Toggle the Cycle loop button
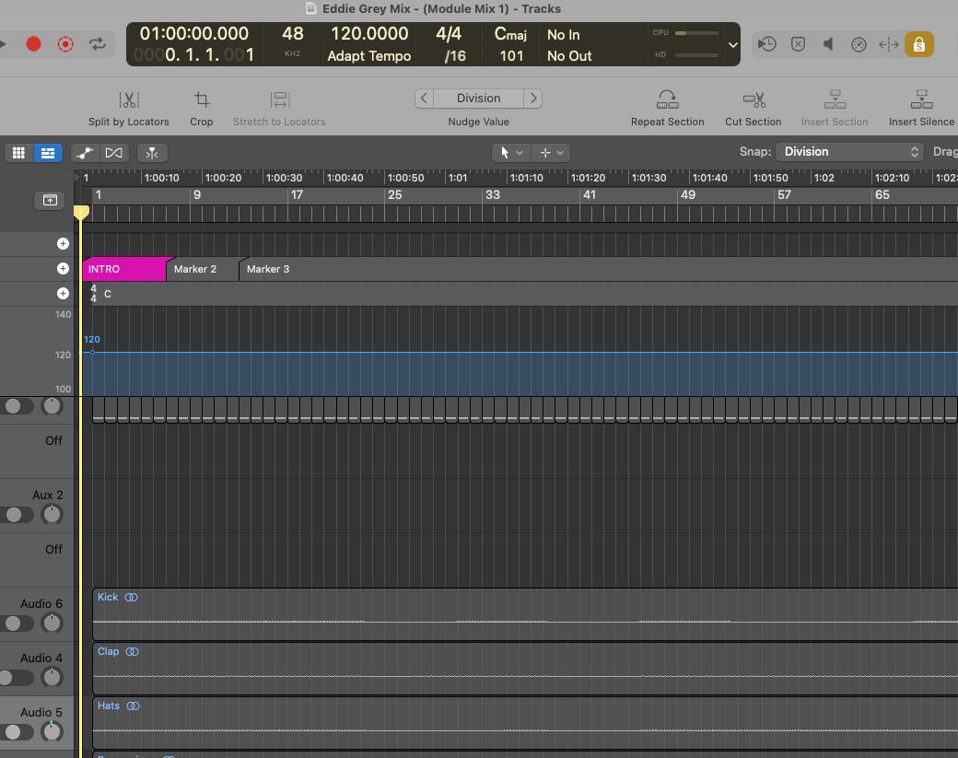Image resolution: width=958 pixels, height=758 pixels. 97,44
